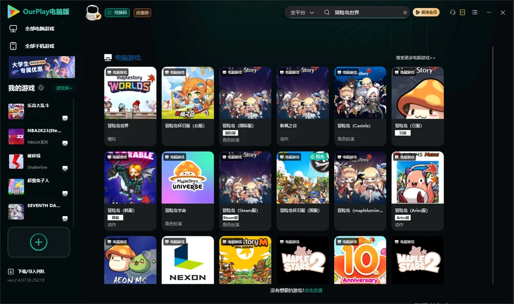Open the 冒险岛 (Steam服) game card

click(x=245, y=191)
